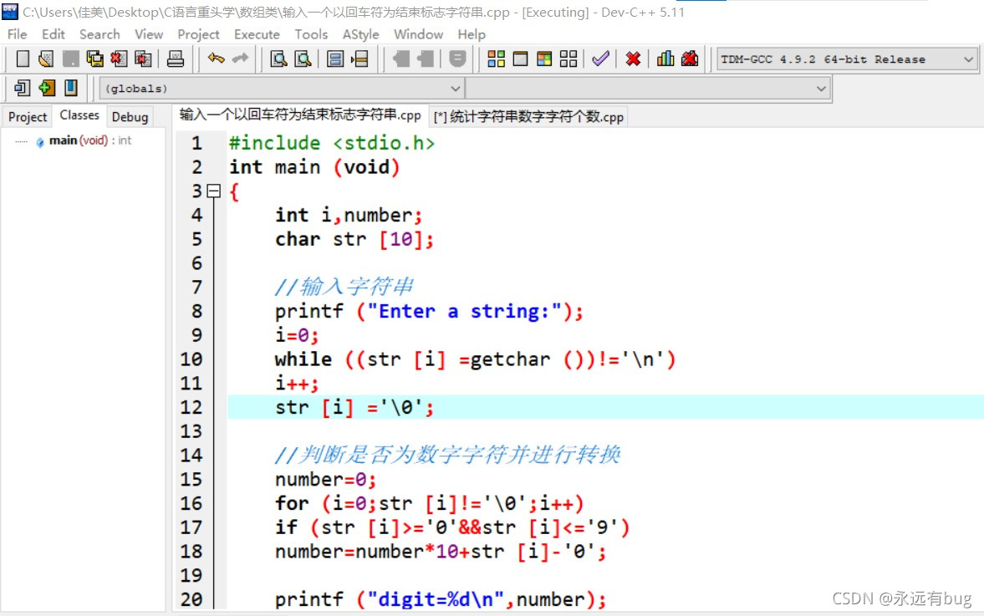Viewport: 984px width, 616px height.
Task: Open the View menu
Action: [149, 34]
